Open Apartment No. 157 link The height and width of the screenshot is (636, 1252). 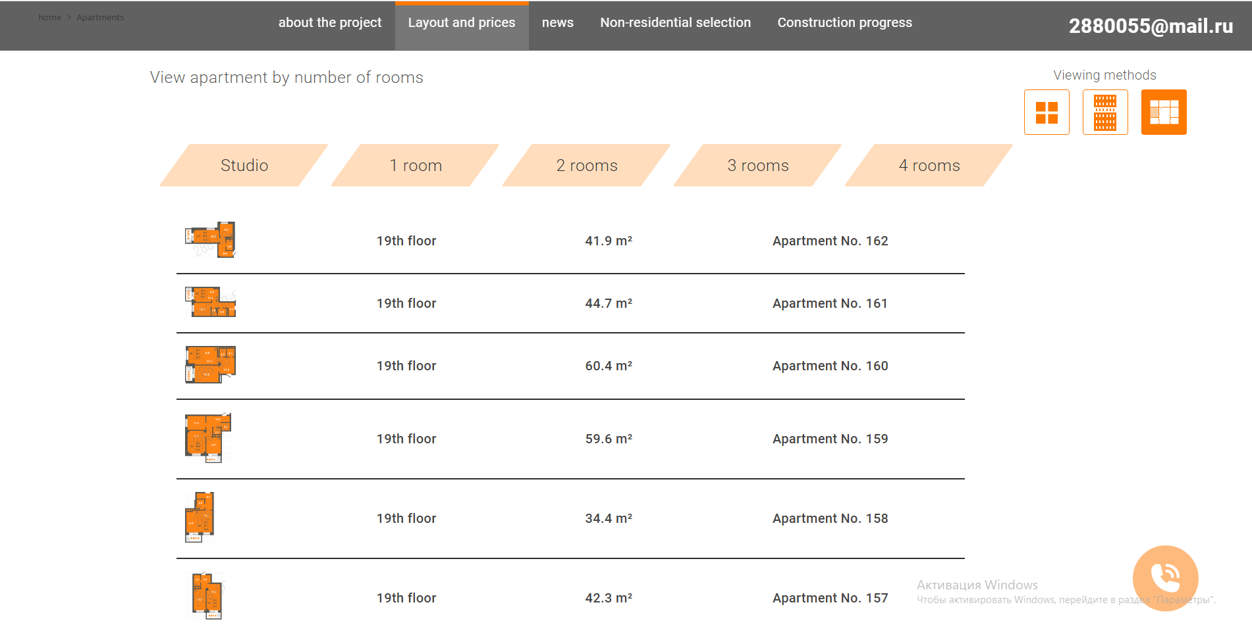(x=830, y=598)
